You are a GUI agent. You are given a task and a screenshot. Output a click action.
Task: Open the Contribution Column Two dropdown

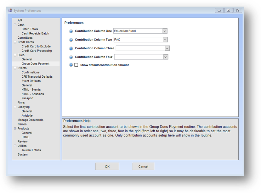tap(165, 40)
